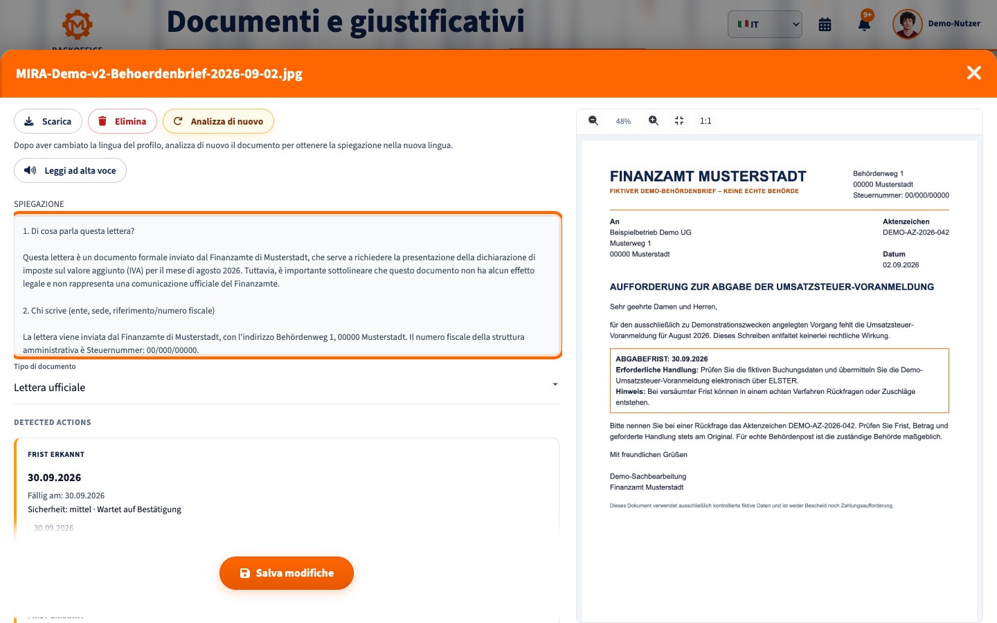Click the Lettera ufficiale selected value
The width and height of the screenshot is (997, 623).
pos(50,388)
